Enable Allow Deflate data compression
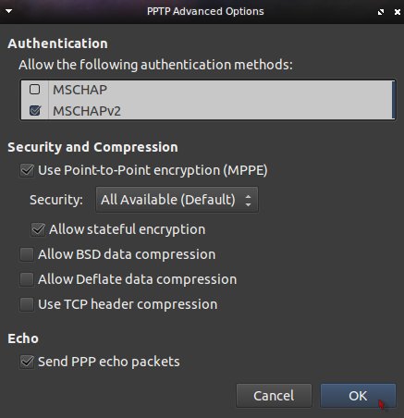404x418 pixels. pos(27,279)
